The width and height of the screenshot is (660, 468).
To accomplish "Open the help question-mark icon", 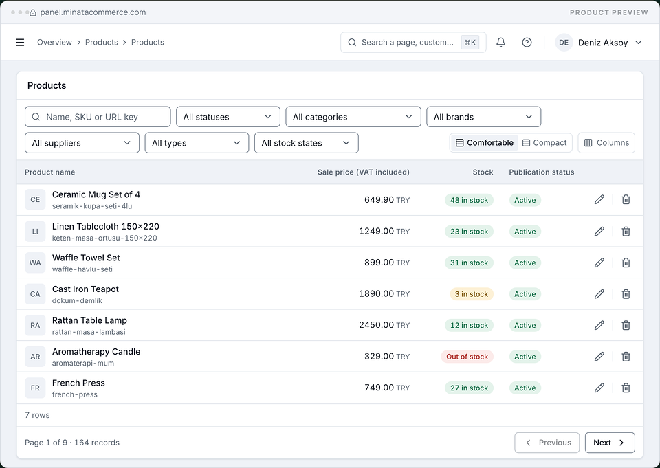I will click(x=527, y=43).
